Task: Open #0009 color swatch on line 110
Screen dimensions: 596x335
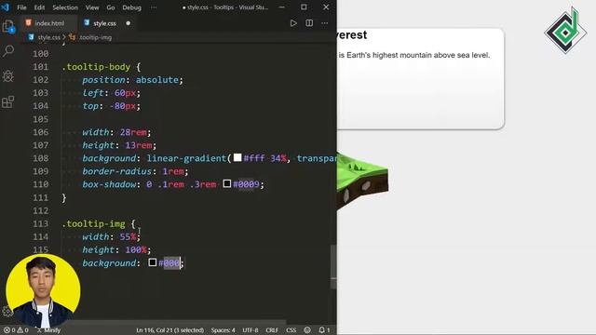Action: pos(227,183)
